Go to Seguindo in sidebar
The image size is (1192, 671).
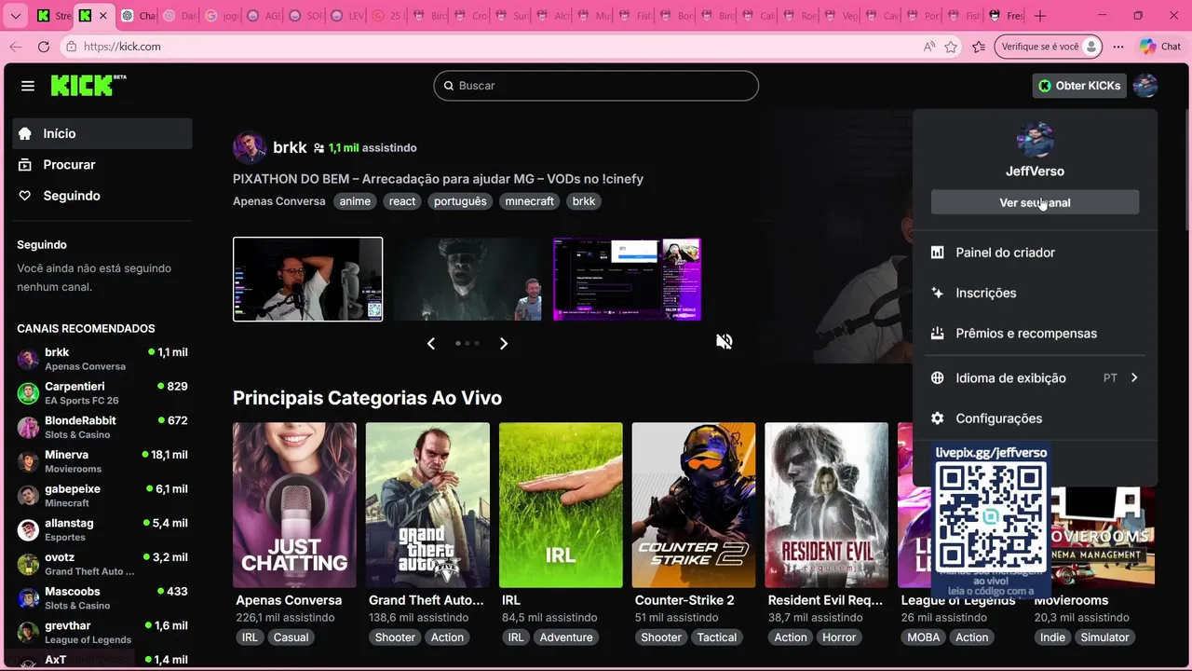[102, 196]
